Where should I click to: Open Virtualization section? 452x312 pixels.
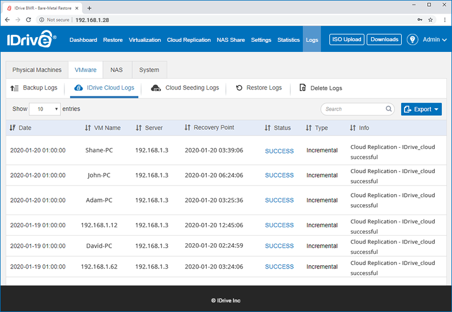pos(145,39)
